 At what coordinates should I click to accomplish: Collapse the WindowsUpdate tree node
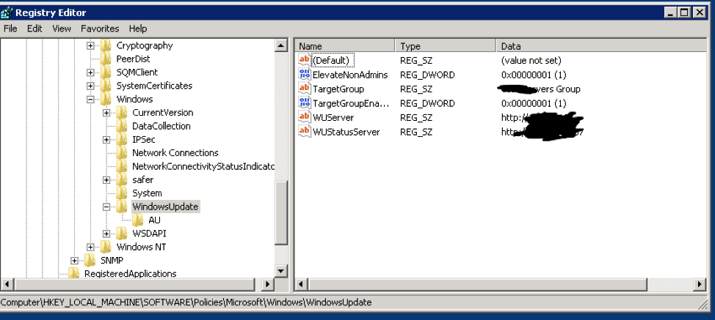click(x=106, y=206)
